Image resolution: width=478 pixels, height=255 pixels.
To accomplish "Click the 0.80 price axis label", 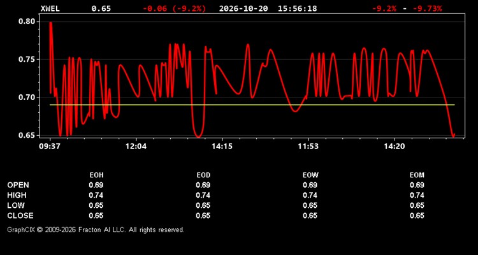I will pos(27,22).
